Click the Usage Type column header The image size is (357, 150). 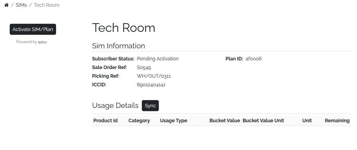pos(173,121)
